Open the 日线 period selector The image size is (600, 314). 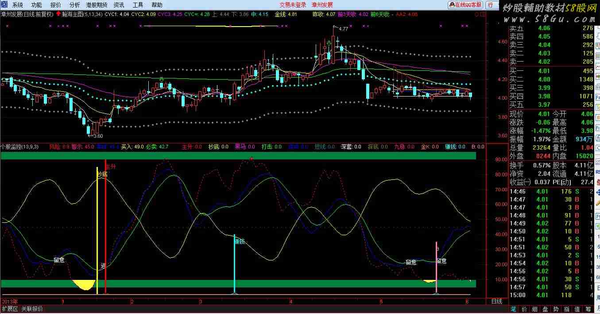(497, 301)
